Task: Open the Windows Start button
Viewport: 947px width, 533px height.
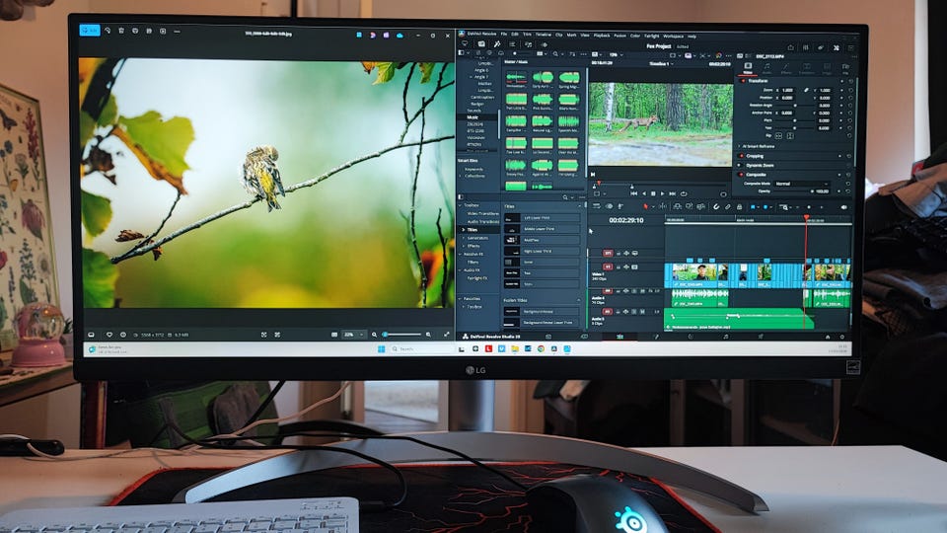Action: [381, 349]
